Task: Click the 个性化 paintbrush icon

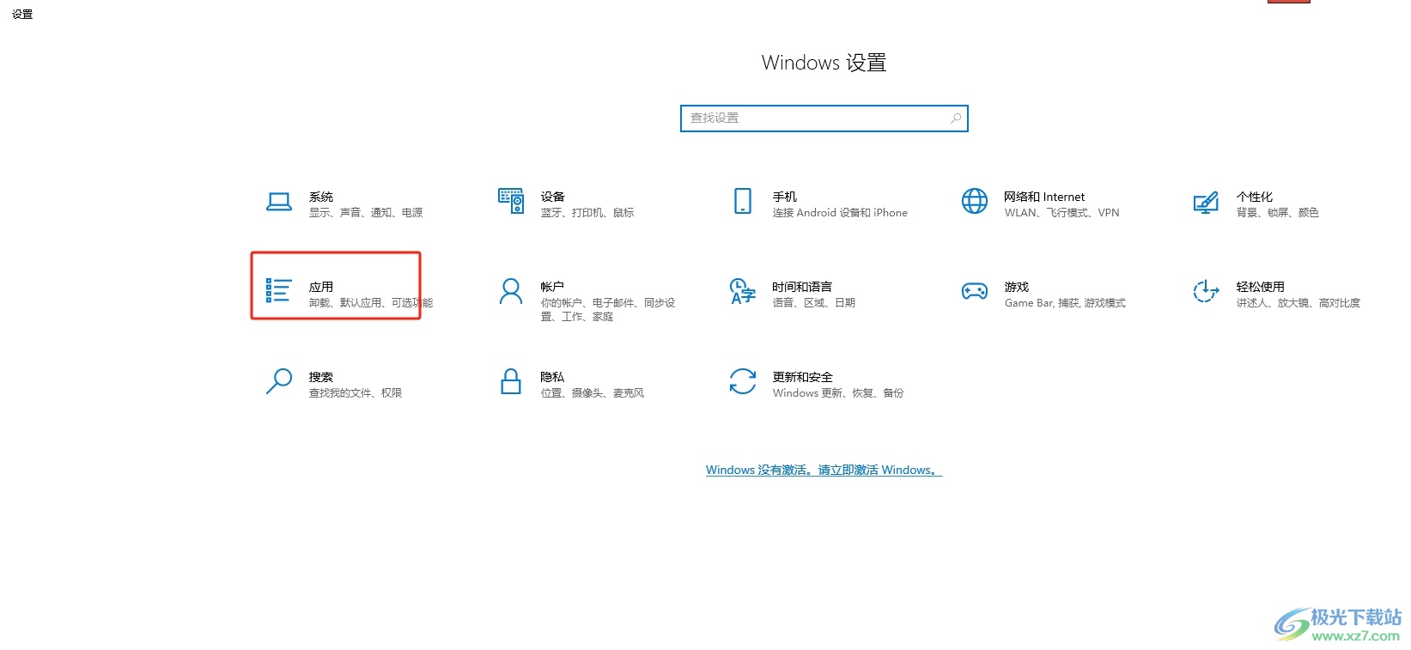Action: [x=1207, y=203]
